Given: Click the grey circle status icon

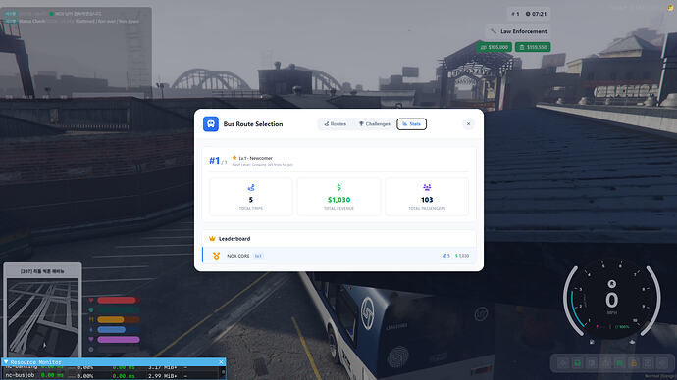Looking at the screenshot, I should [x=91, y=349].
